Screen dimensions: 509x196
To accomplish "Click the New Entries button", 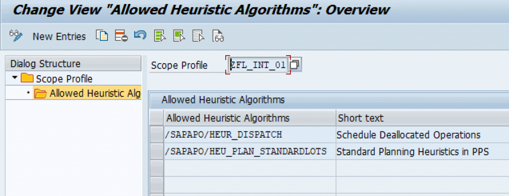I will (x=59, y=36).
